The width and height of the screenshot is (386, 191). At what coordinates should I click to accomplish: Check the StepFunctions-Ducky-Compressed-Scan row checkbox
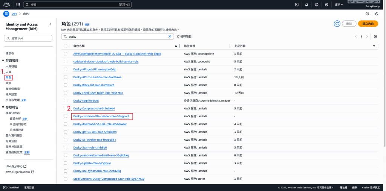[x=66, y=179]
